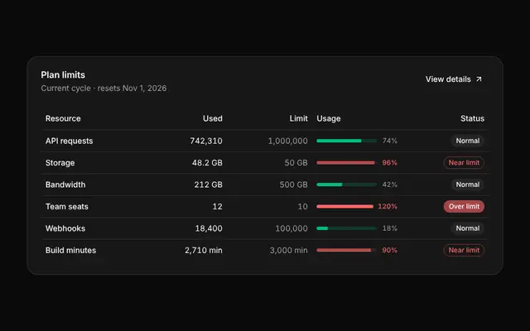Image resolution: width=530 pixels, height=331 pixels.
Task: Click the Normal badge for API requests
Action: point(467,141)
